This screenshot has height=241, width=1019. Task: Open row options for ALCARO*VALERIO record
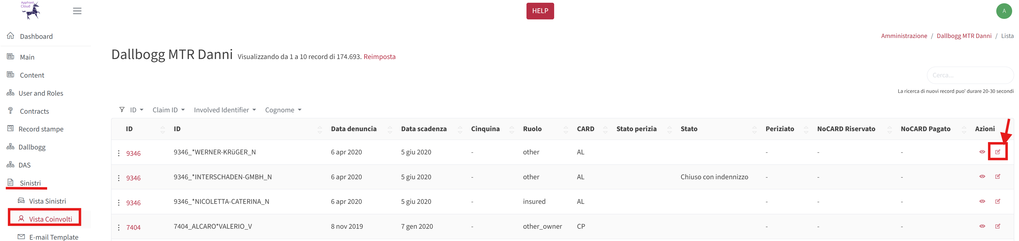tap(119, 228)
